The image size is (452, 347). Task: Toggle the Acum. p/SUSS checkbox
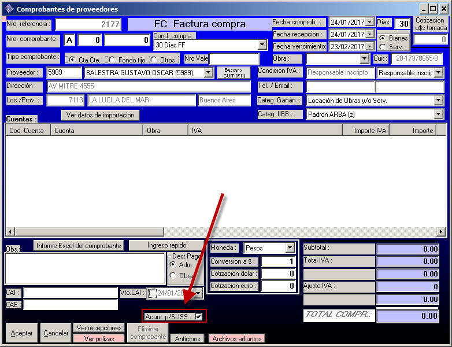point(199,316)
